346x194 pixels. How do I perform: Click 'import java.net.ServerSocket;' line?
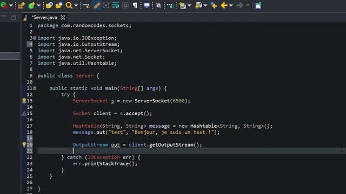pyautogui.click(x=80, y=51)
